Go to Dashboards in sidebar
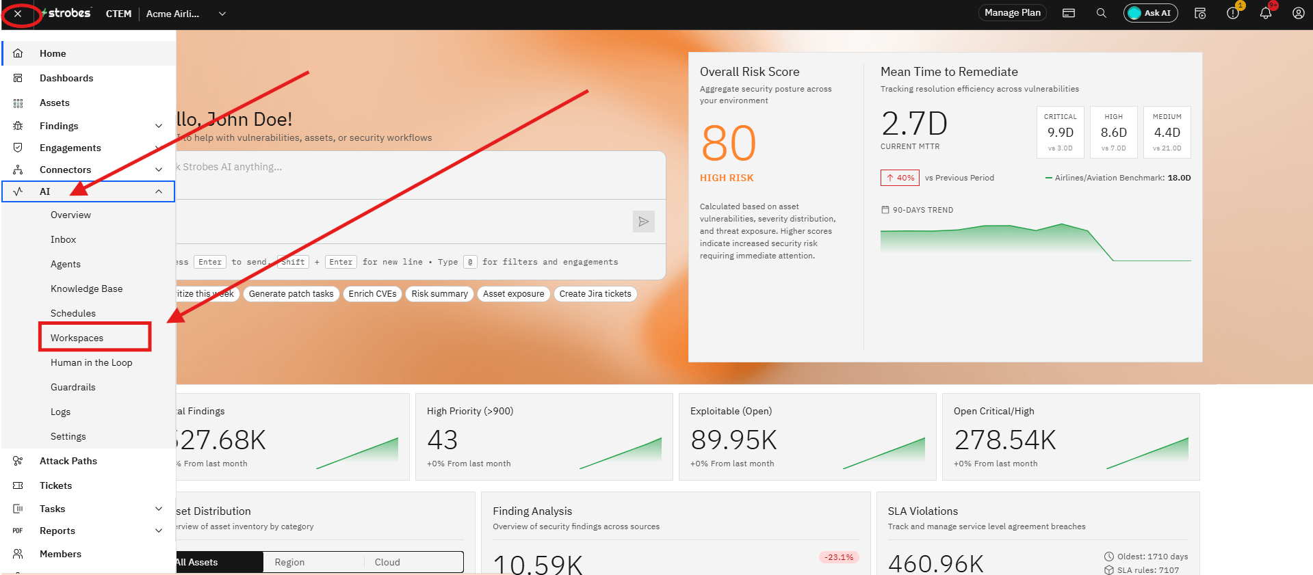Viewport: 1313px width, 575px height. [66, 78]
